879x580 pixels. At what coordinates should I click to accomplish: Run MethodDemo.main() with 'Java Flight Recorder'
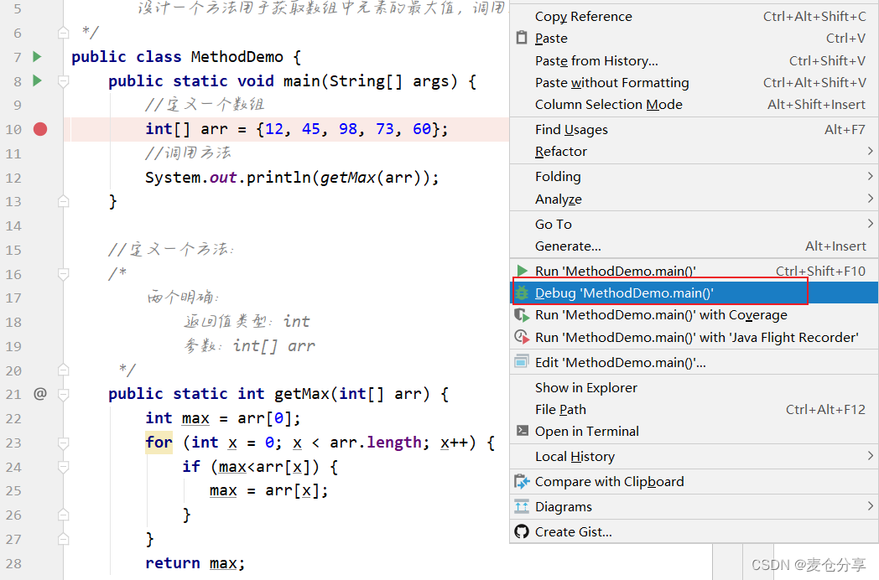[x=694, y=337]
